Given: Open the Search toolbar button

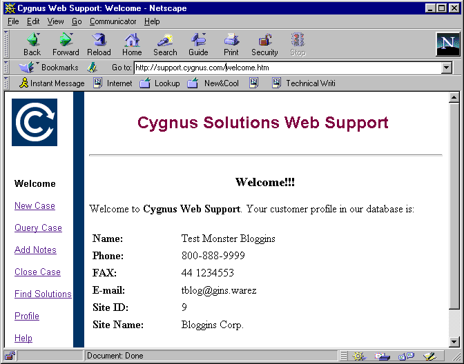Looking at the screenshot, I should pos(165,44).
